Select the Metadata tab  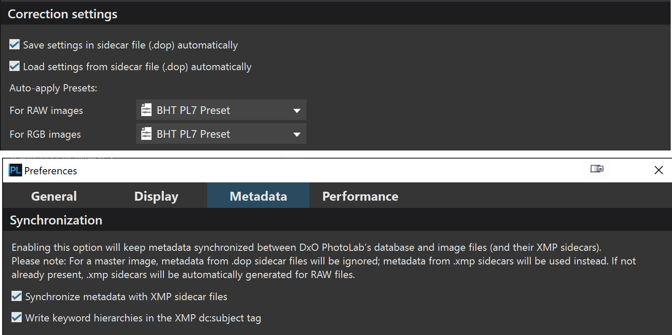pos(258,196)
